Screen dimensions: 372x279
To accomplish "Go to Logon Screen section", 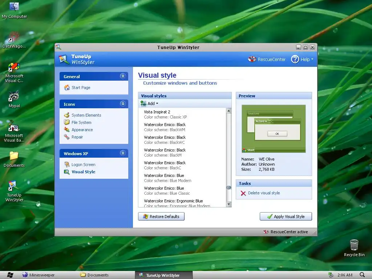I will coord(83,165).
